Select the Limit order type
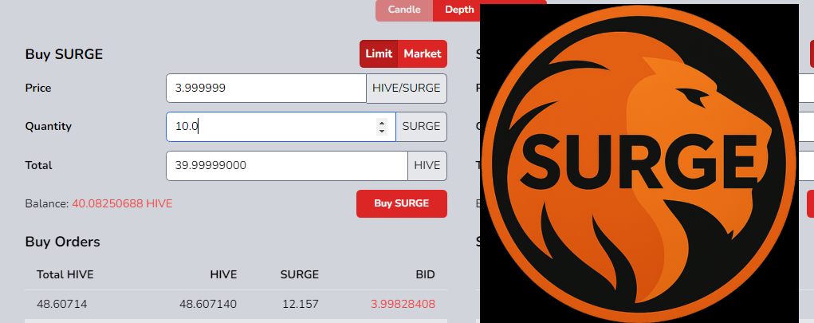The height and width of the screenshot is (323, 814). point(379,54)
